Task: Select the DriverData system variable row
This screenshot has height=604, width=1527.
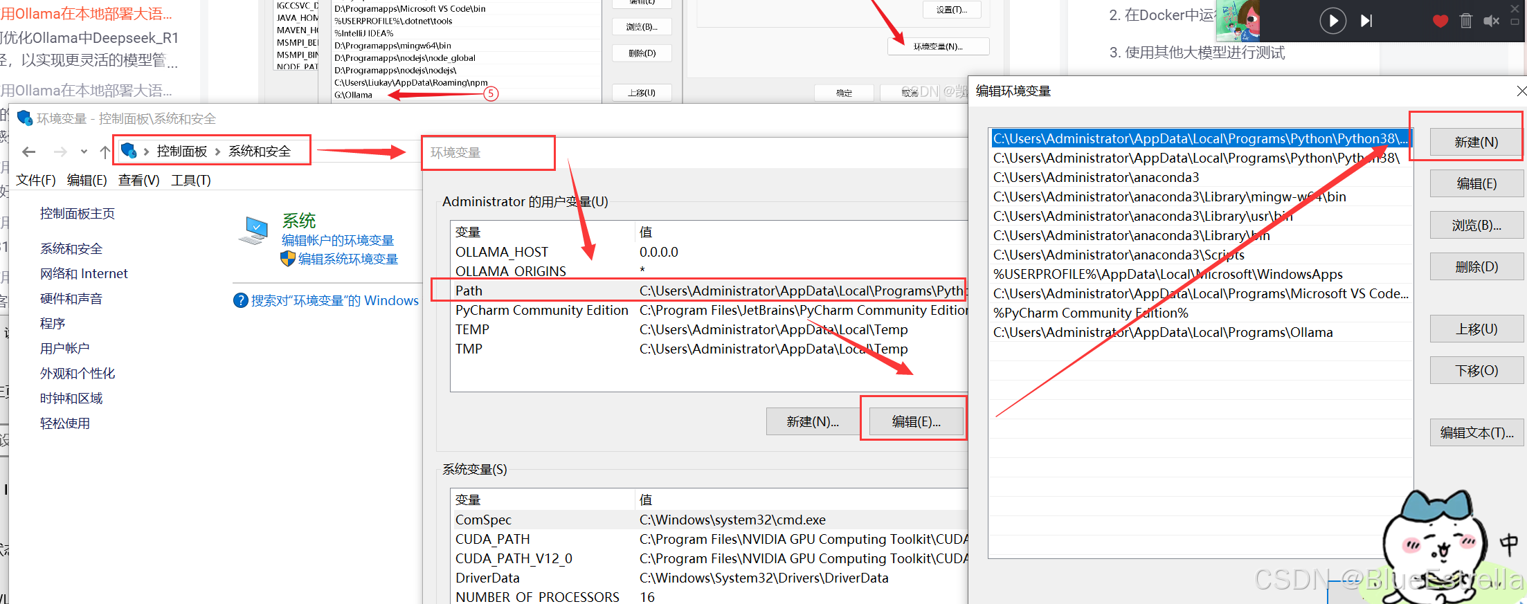Action: click(x=708, y=578)
